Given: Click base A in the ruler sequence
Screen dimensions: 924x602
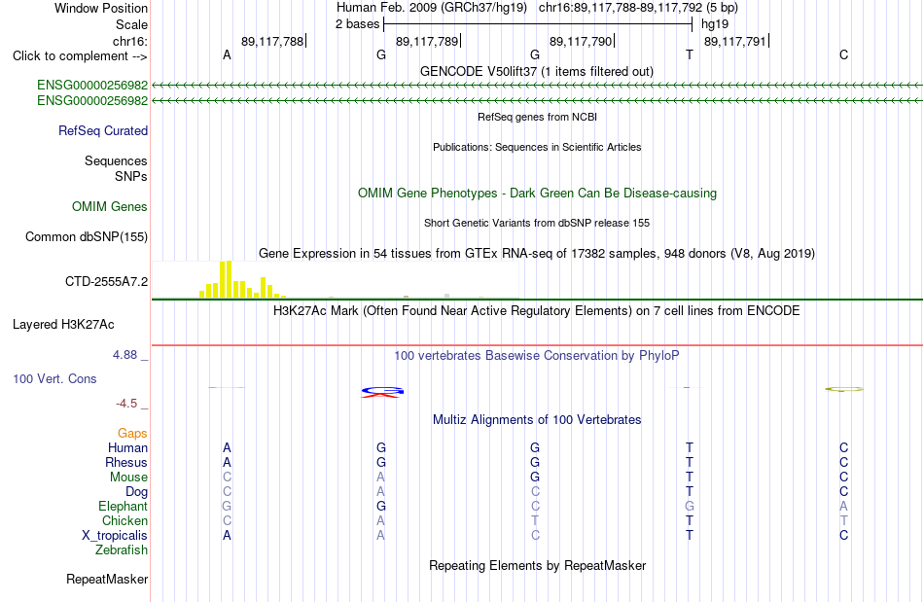Looking at the screenshot, I should coord(227,54).
